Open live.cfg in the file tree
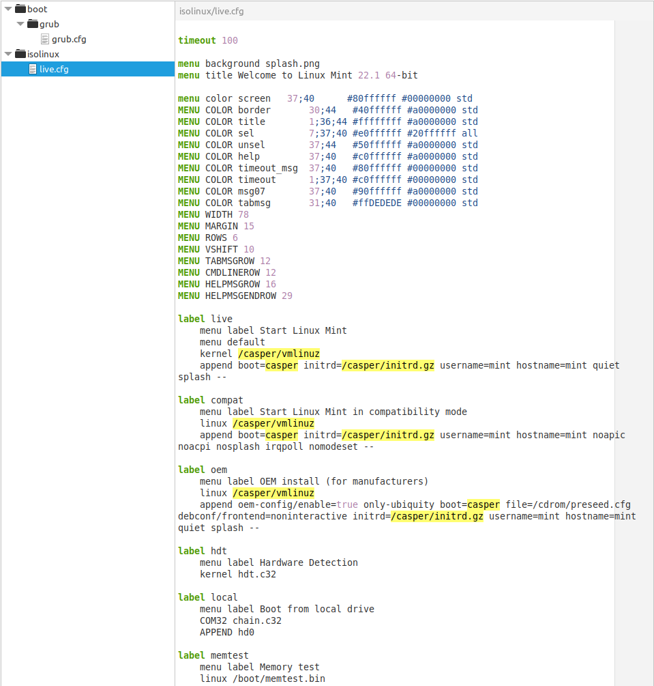 pos(54,69)
